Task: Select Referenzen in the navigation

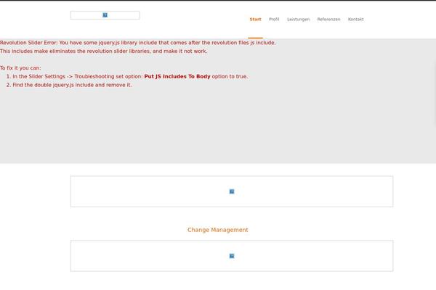Action: (328, 19)
